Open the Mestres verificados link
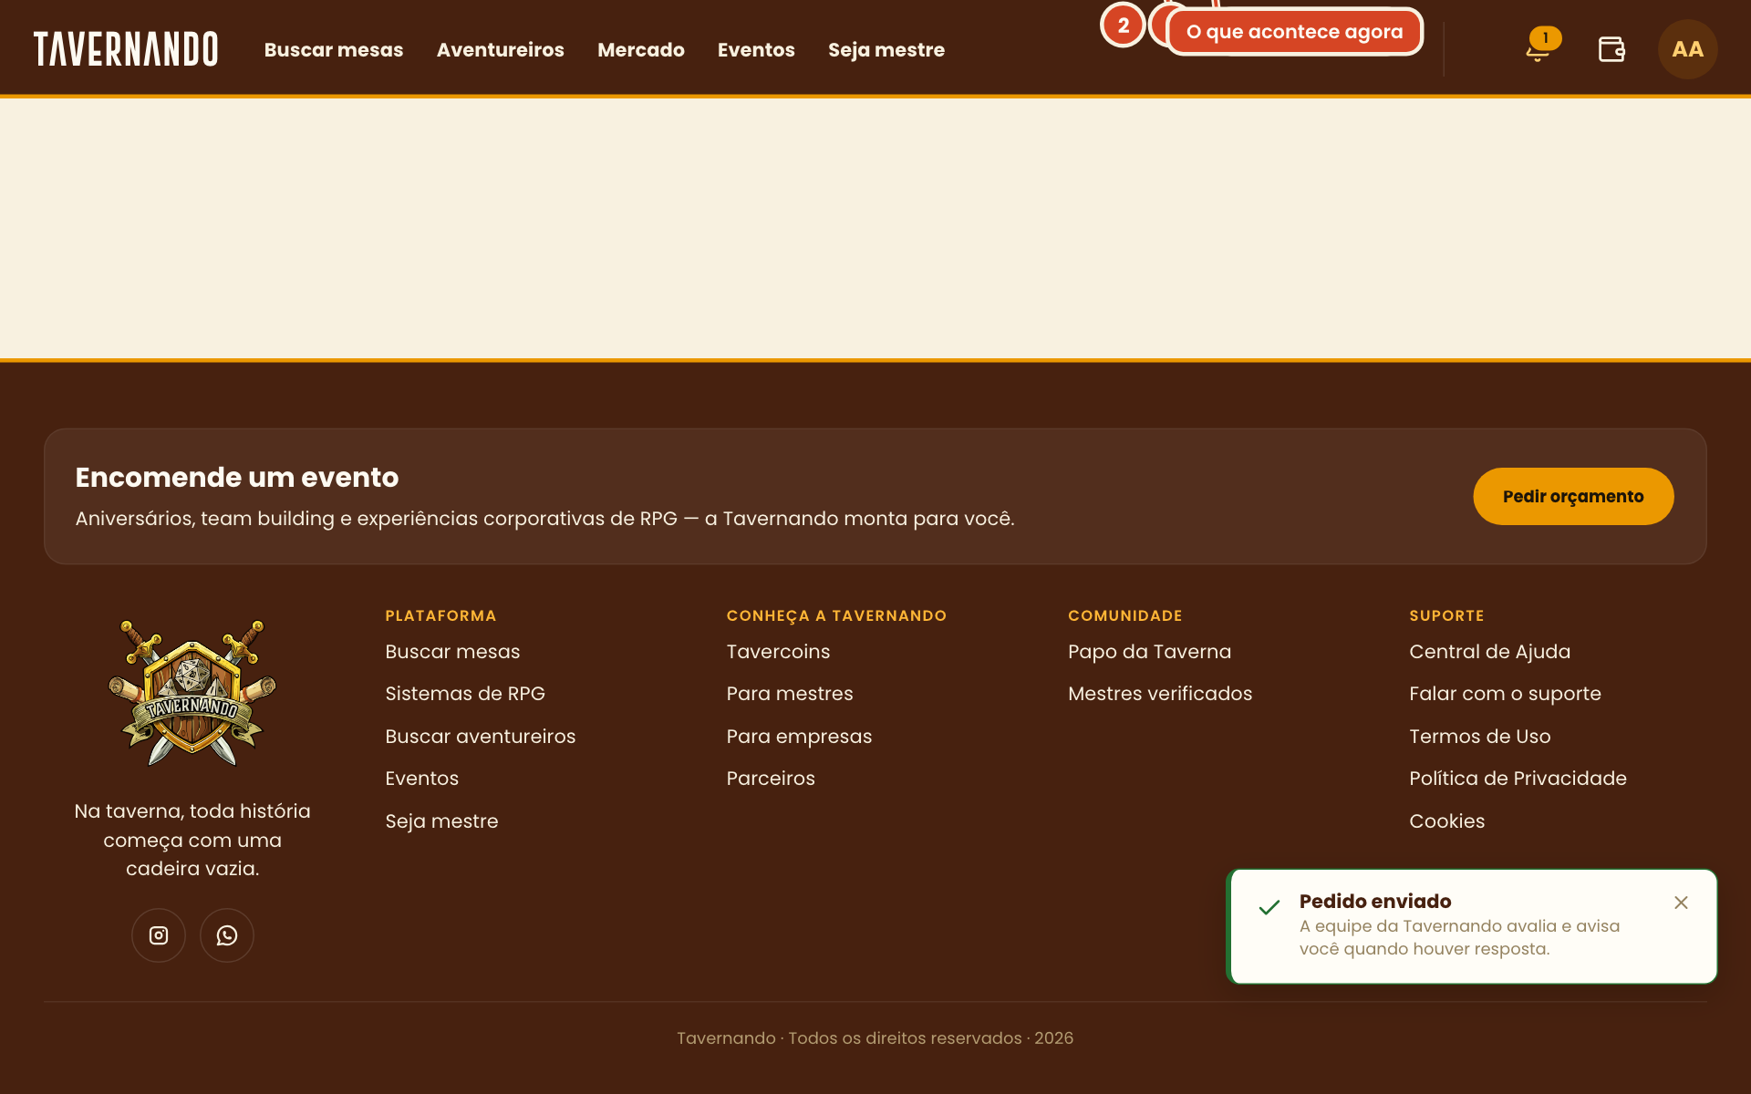This screenshot has height=1094, width=1751. pos(1160,694)
